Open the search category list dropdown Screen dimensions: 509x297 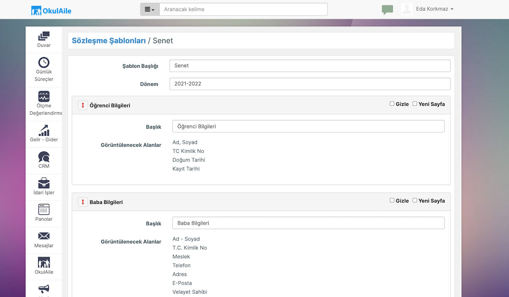[x=150, y=9]
